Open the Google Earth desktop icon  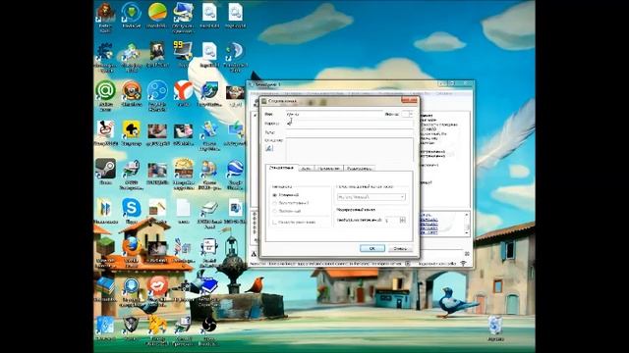click(235, 169)
